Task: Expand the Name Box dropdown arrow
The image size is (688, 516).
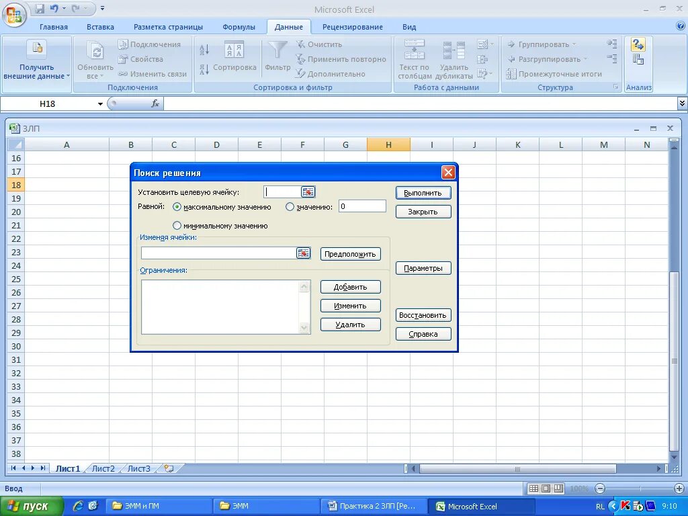Action: [x=100, y=104]
